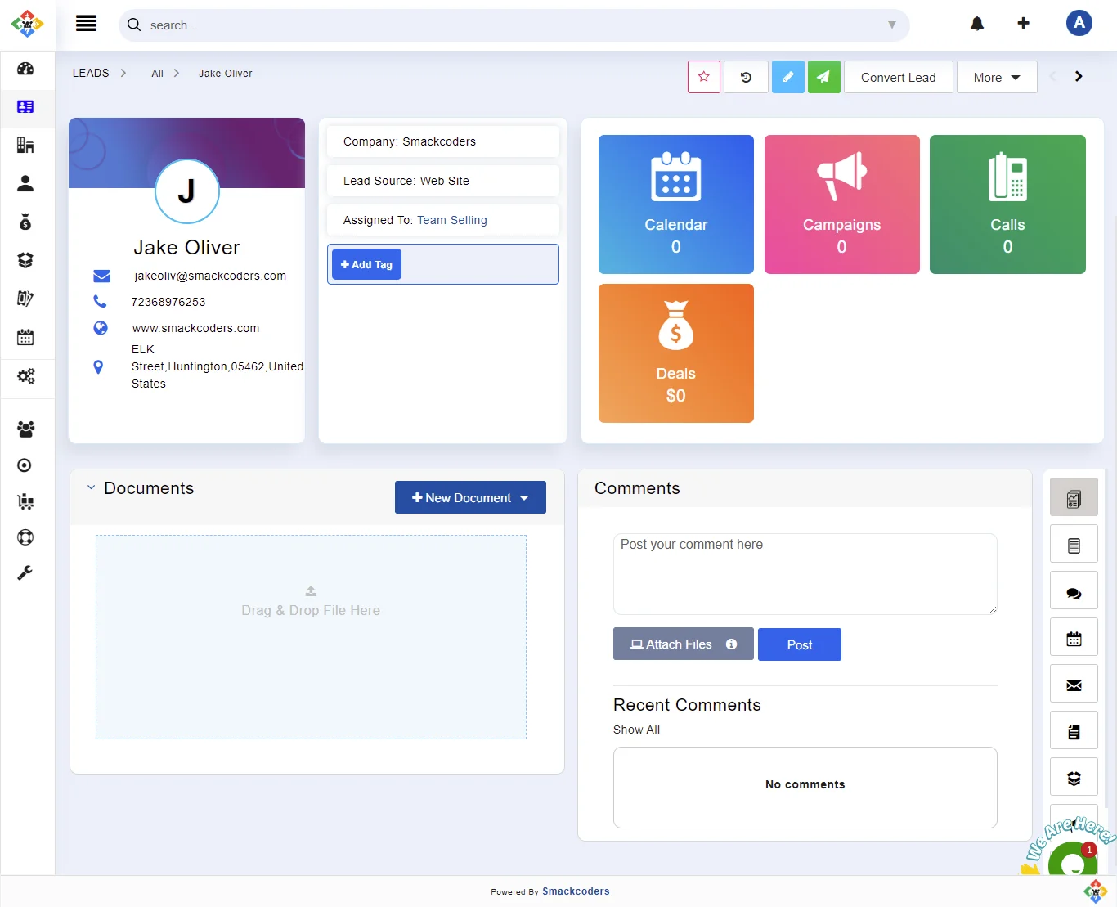The image size is (1117, 907).
Task: Open the New Document dropdown
Action: click(470, 497)
